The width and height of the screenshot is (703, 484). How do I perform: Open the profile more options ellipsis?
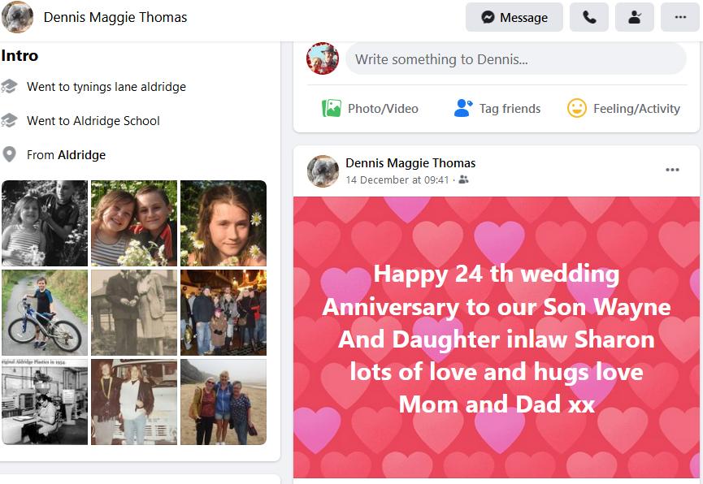(x=680, y=17)
